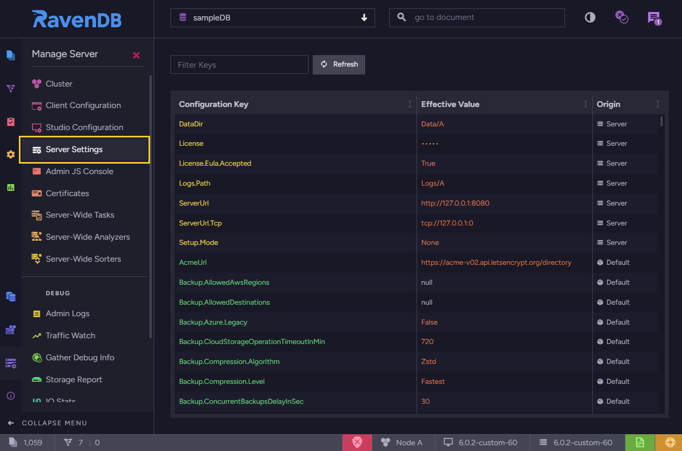This screenshot has height=451, width=682.
Task: Open the Cluster Dashboard sidebar icon
Action: [10, 330]
